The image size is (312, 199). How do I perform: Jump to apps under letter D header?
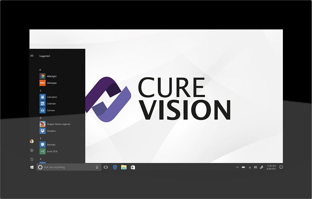point(41,118)
